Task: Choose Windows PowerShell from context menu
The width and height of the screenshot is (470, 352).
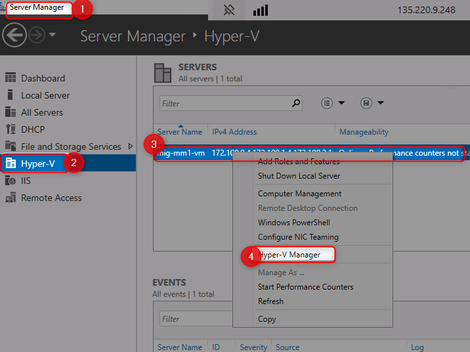Action: pos(294,223)
